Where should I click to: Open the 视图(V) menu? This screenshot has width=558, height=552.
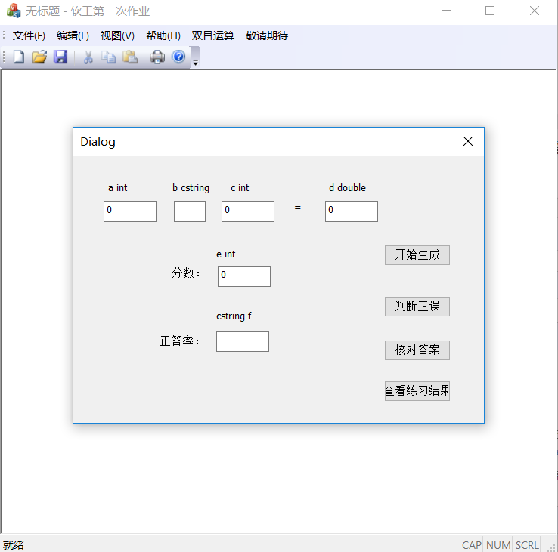[x=117, y=35]
